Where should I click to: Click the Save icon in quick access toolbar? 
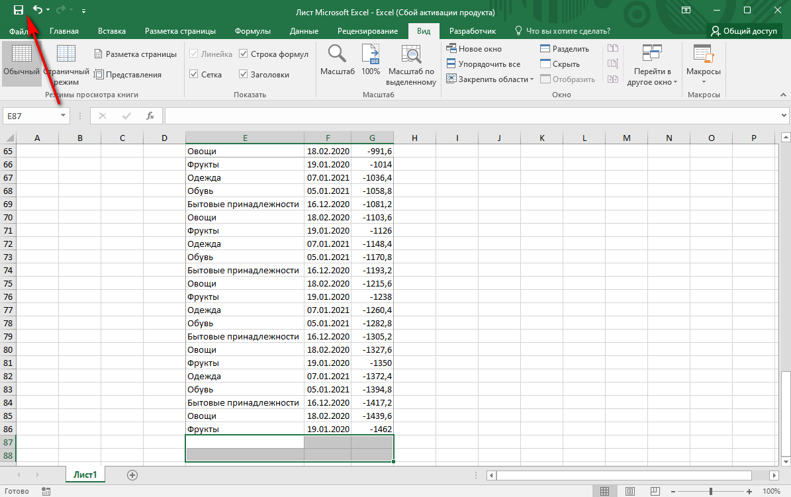pos(19,10)
